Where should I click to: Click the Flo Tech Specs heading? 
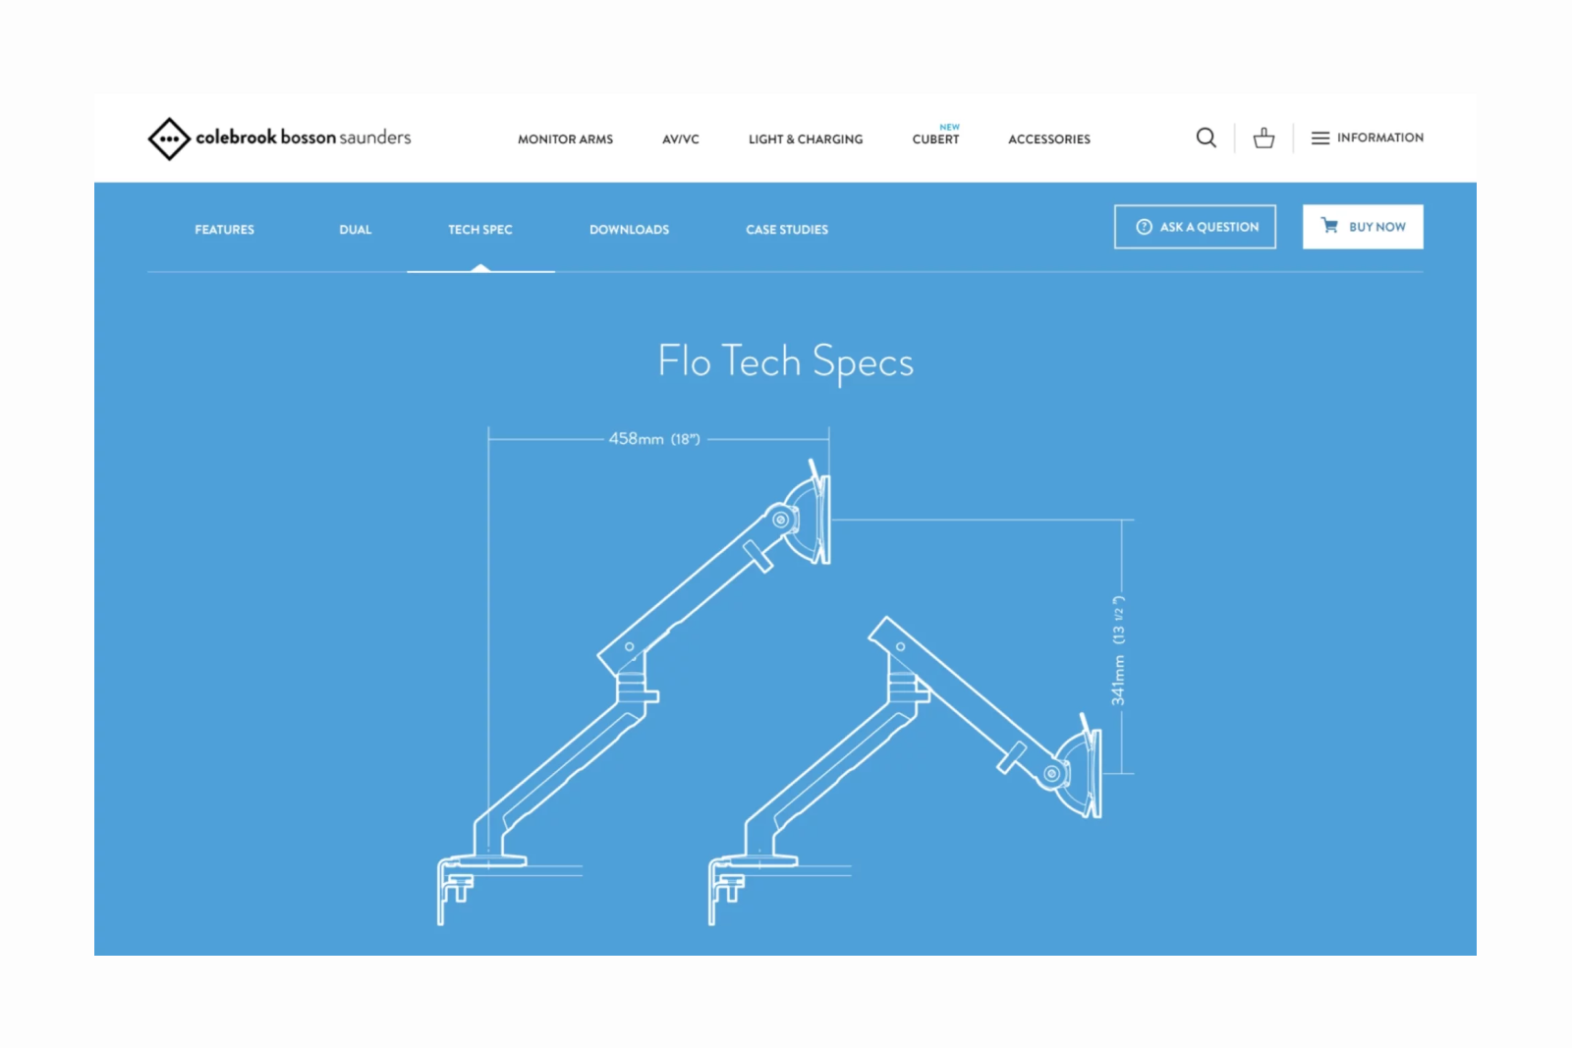786,362
